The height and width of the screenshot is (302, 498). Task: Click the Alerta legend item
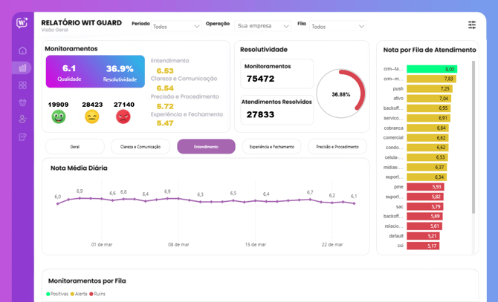point(79,294)
